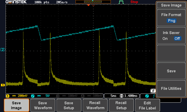This screenshot has width=187, height=112.
Task: Click the 2MSa/s sample rate text
Action: point(62,2)
